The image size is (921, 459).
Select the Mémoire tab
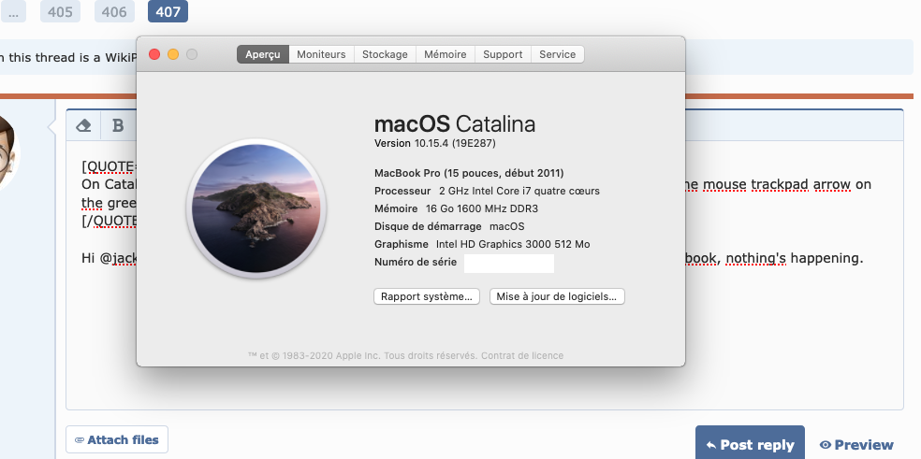(446, 54)
